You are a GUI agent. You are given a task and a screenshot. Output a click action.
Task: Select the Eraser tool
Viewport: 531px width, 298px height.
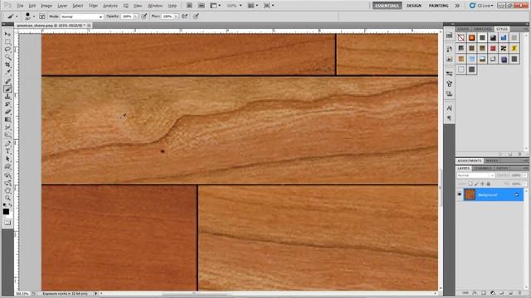pyautogui.click(x=7, y=112)
